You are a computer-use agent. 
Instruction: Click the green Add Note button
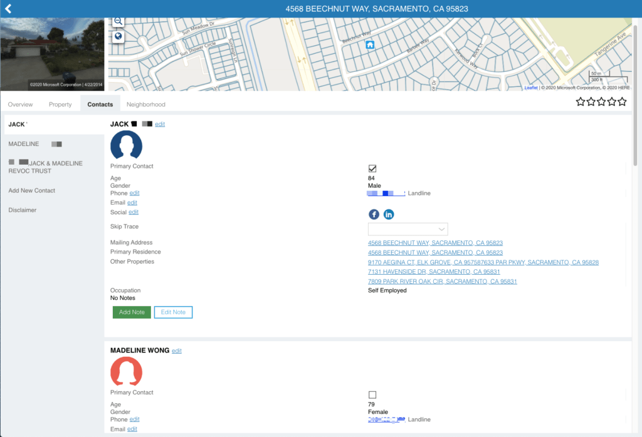(x=132, y=312)
